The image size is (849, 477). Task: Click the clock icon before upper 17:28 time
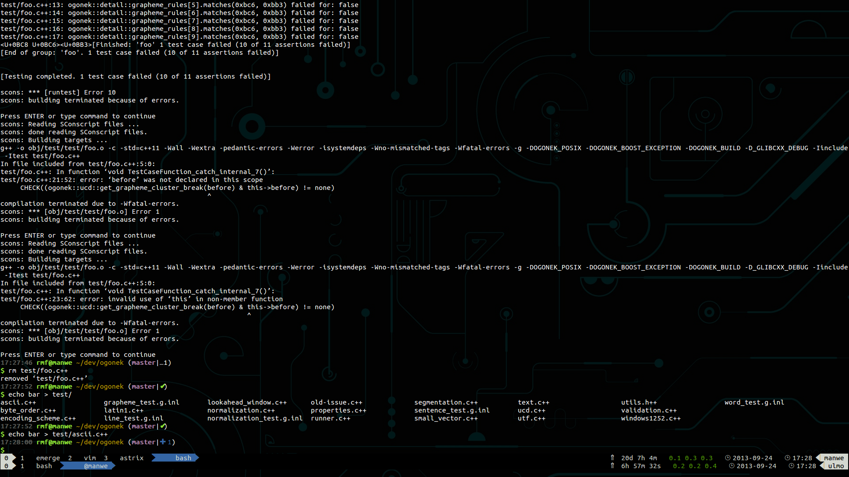(788, 458)
